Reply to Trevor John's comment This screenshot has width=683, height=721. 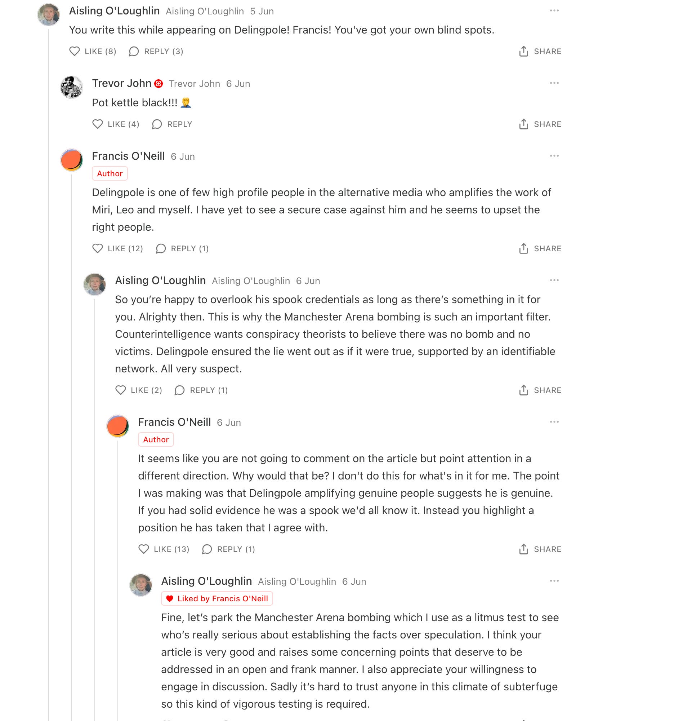point(172,124)
